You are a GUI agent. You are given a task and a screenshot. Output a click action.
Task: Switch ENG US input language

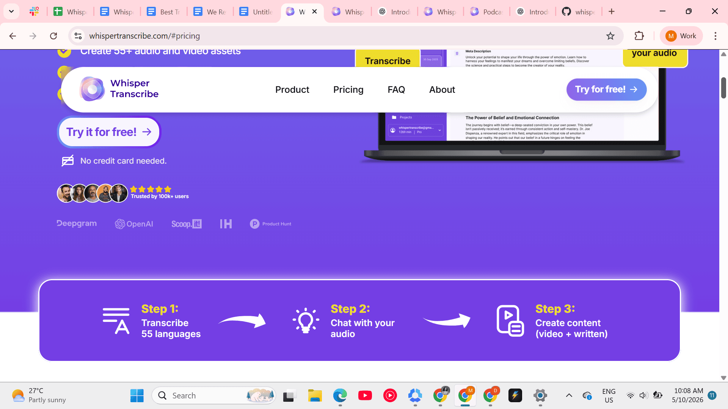(x=609, y=395)
